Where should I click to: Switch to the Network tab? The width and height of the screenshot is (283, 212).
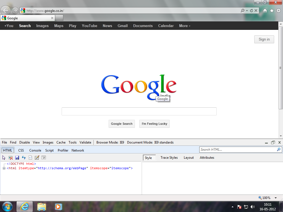click(78, 150)
